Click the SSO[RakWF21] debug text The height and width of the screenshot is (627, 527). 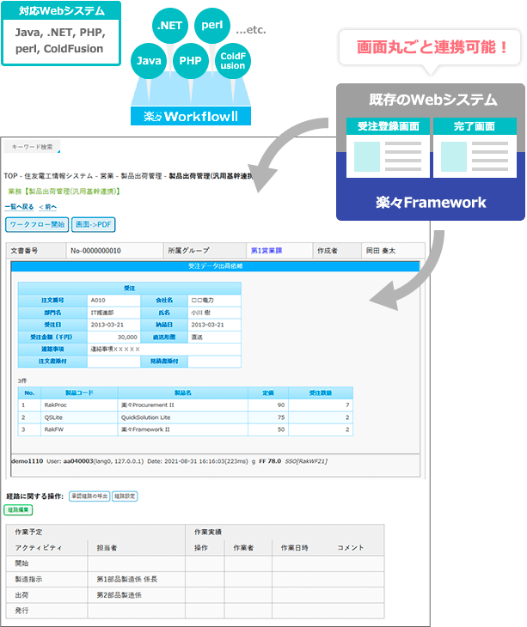coord(306,461)
